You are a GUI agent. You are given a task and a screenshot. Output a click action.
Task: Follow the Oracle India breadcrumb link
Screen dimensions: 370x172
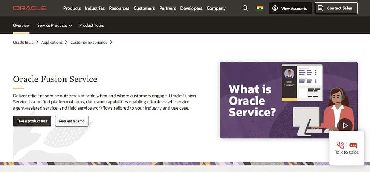pos(23,42)
